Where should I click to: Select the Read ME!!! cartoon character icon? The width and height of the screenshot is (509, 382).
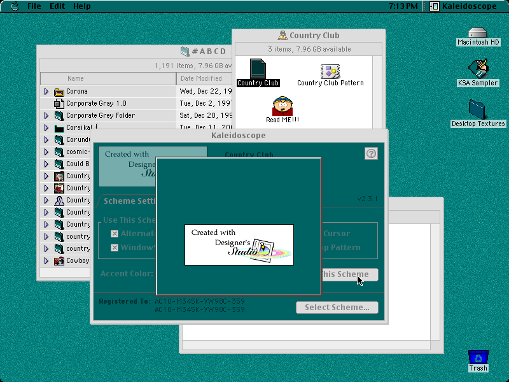click(x=282, y=106)
